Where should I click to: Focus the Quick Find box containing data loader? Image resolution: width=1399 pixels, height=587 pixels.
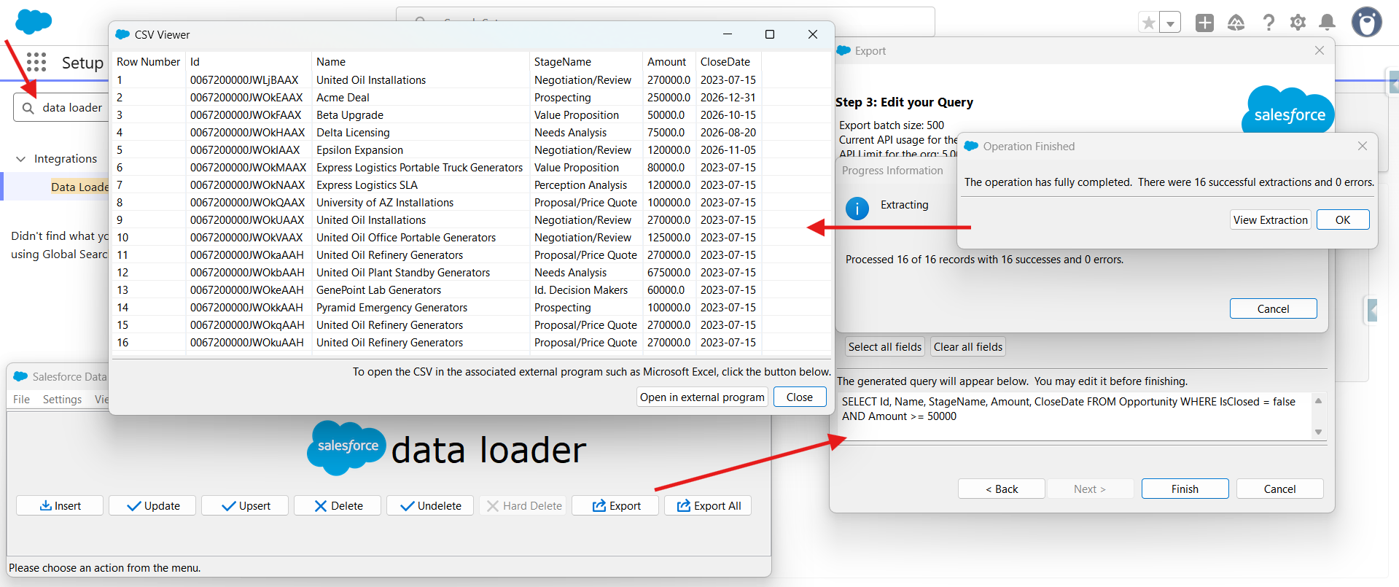tap(61, 108)
